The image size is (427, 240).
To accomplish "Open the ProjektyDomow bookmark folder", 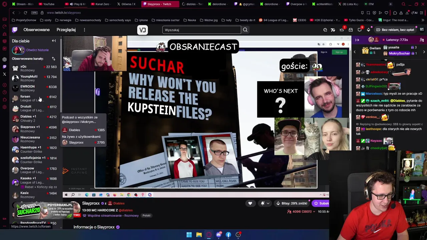I will 24,20.
